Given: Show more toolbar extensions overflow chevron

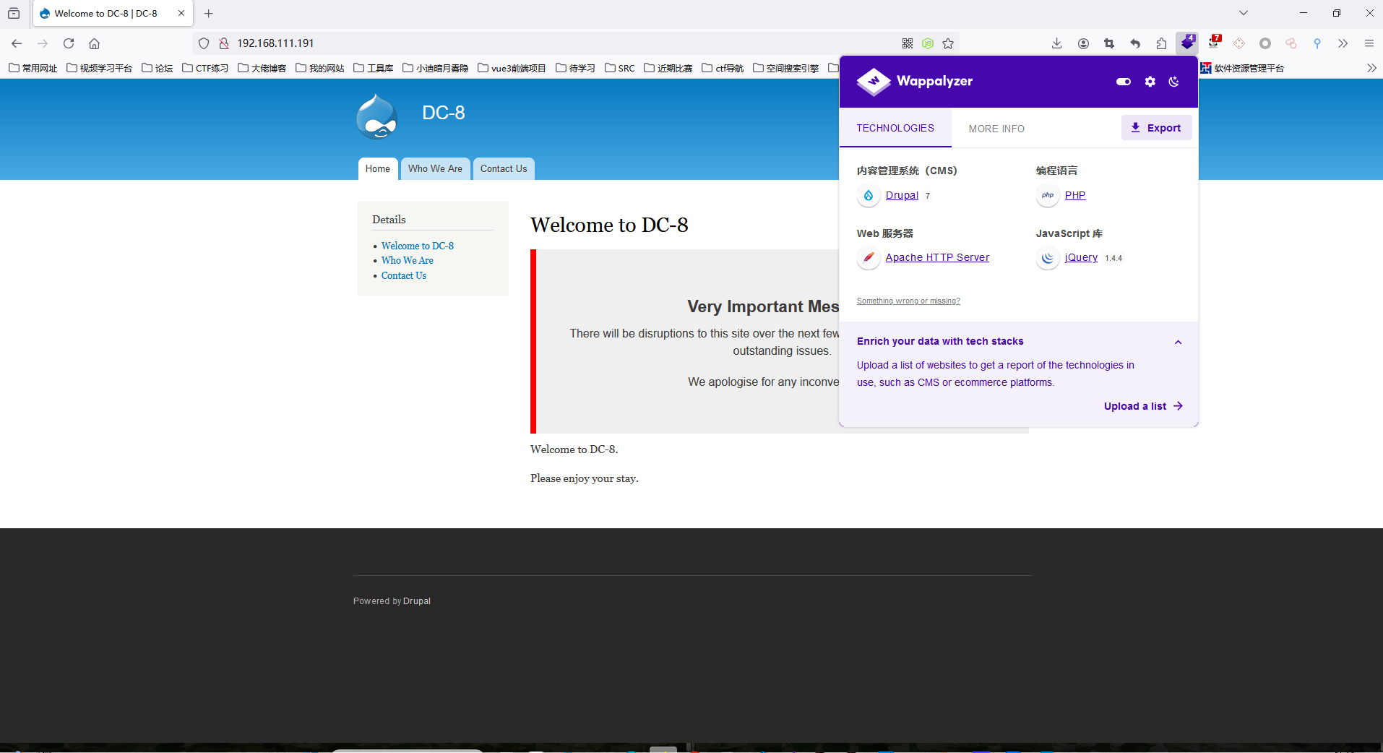Looking at the screenshot, I should pos(1343,43).
